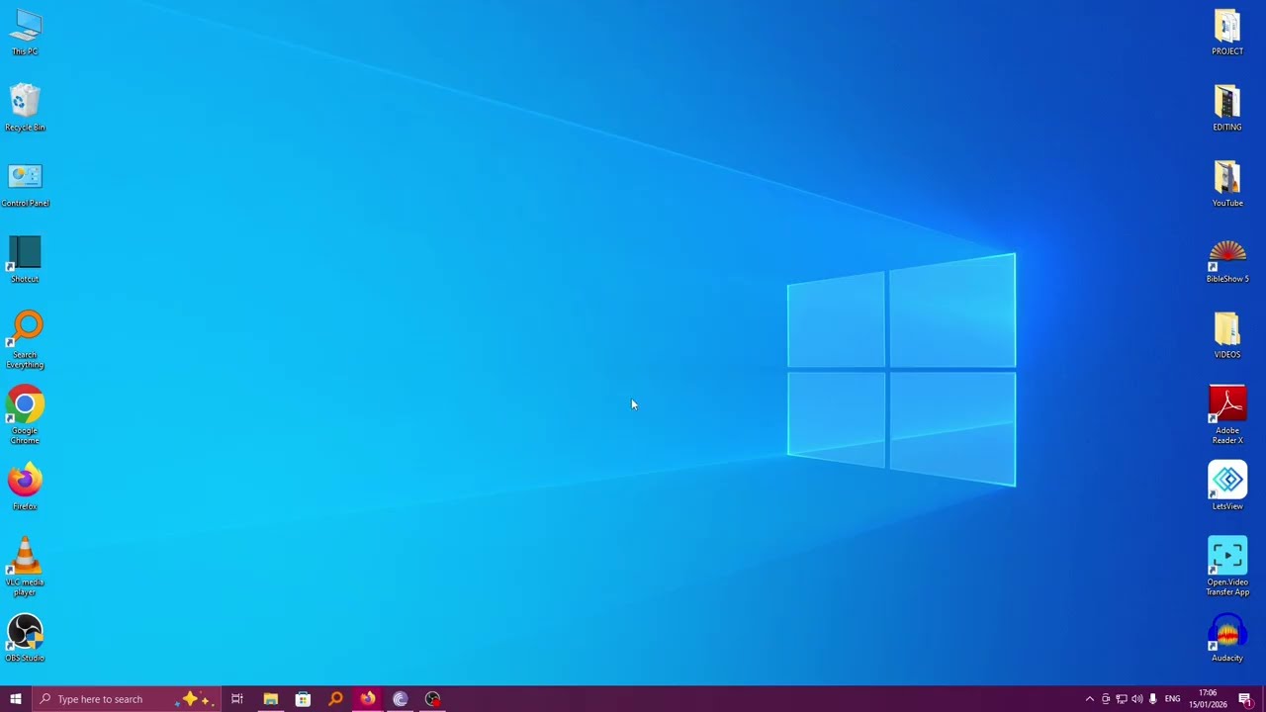Select the OBS Studio desktop shortcut
1266x712 pixels.
click(x=25, y=639)
